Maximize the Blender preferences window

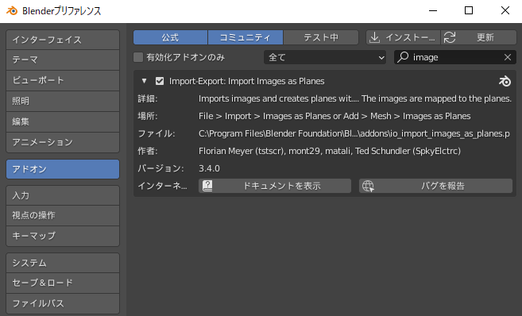point(469,10)
